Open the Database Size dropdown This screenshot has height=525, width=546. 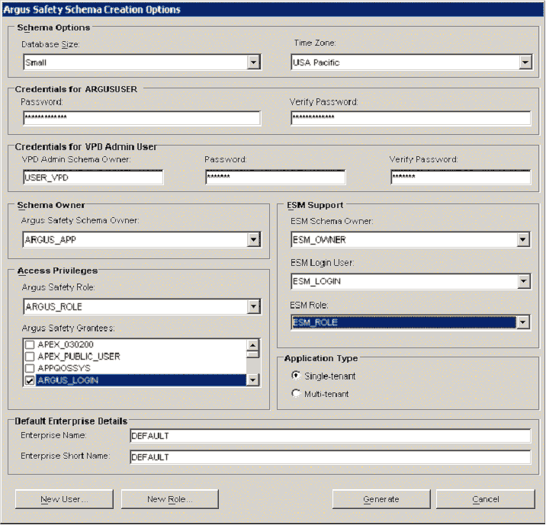(x=253, y=62)
